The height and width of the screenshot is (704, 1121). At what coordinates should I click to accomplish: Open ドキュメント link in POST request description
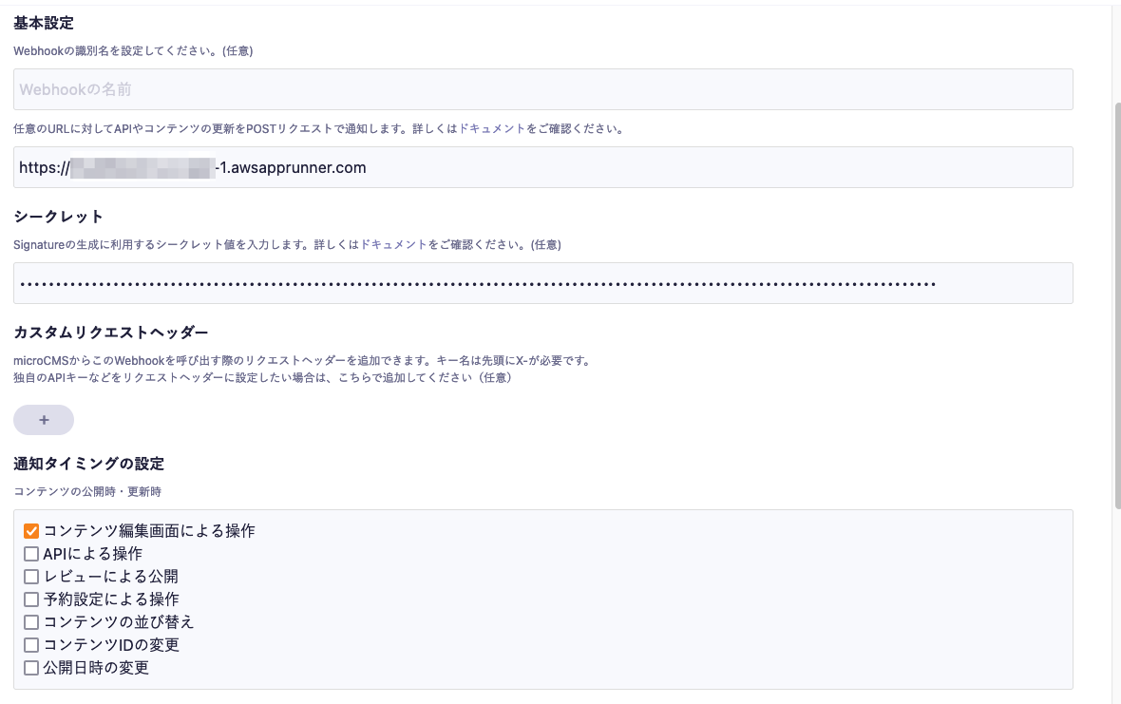click(491, 128)
